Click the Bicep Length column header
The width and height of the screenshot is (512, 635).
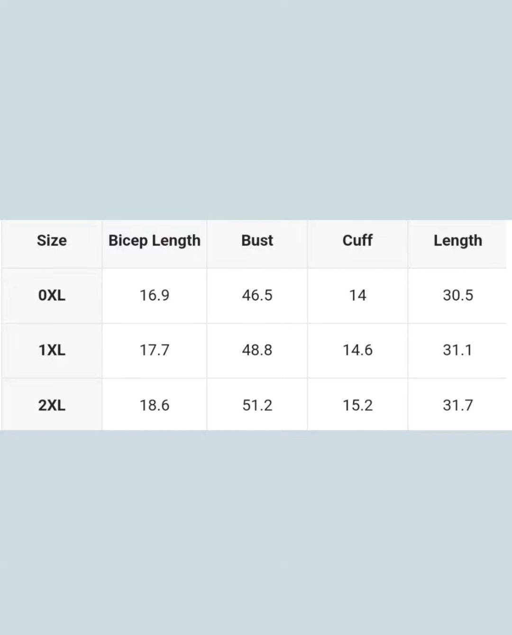pyautogui.click(x=154, y=241)
